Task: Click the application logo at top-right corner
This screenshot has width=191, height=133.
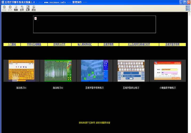Action: [x=188, y=8]
